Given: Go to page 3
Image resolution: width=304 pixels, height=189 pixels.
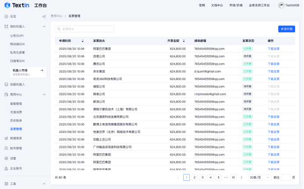Looking at the screenshot, I should (203, 178).
